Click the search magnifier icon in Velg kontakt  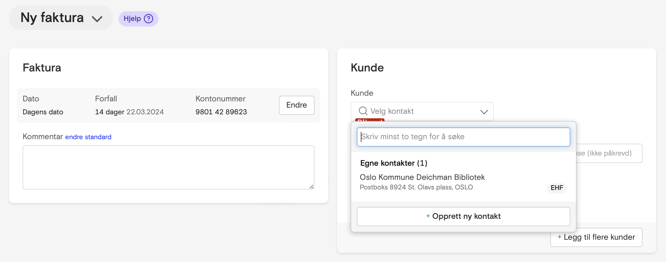(363, 111)
